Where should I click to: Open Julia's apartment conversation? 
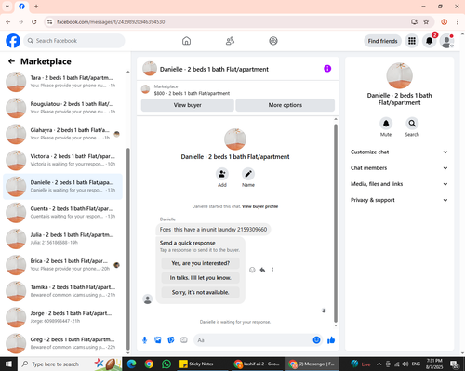tap(62, 239)
